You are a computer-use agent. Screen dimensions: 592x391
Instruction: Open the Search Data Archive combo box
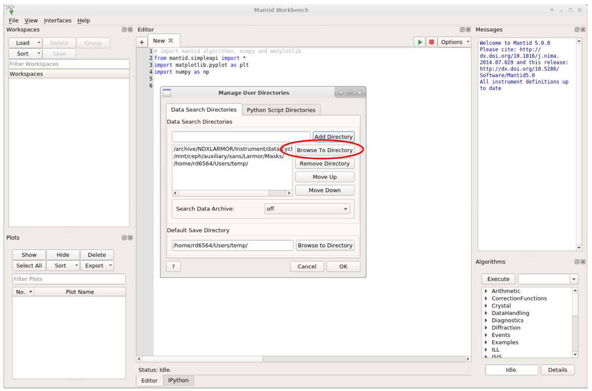(307, 209)
